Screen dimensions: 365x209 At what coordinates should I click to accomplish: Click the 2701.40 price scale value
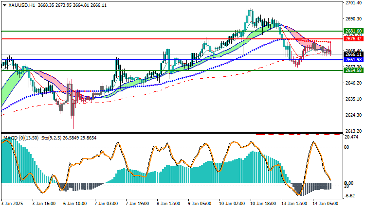tap(353, 3)
